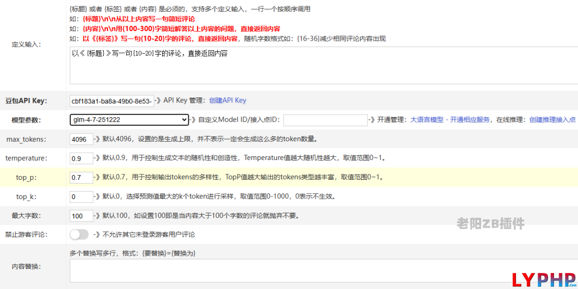
Task: Click the 模型参数 row label
Action: [x=26, y=120]
